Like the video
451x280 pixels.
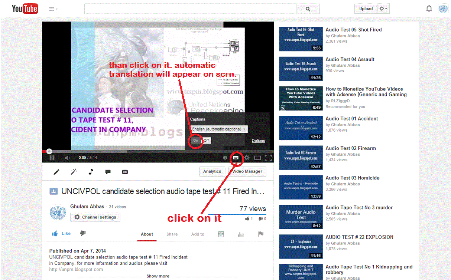61,233
